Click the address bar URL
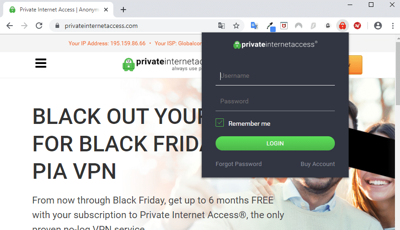The width and height of the screenshot is (400, 230). [101, 26]
